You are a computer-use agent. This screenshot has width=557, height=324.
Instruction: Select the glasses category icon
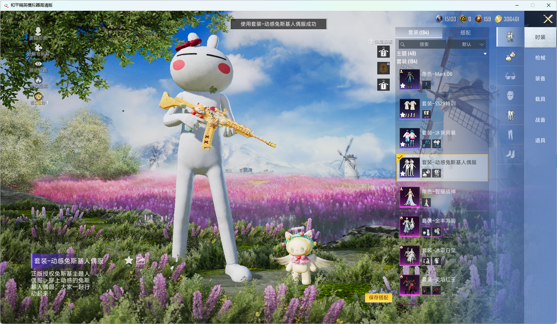[510, 76]
